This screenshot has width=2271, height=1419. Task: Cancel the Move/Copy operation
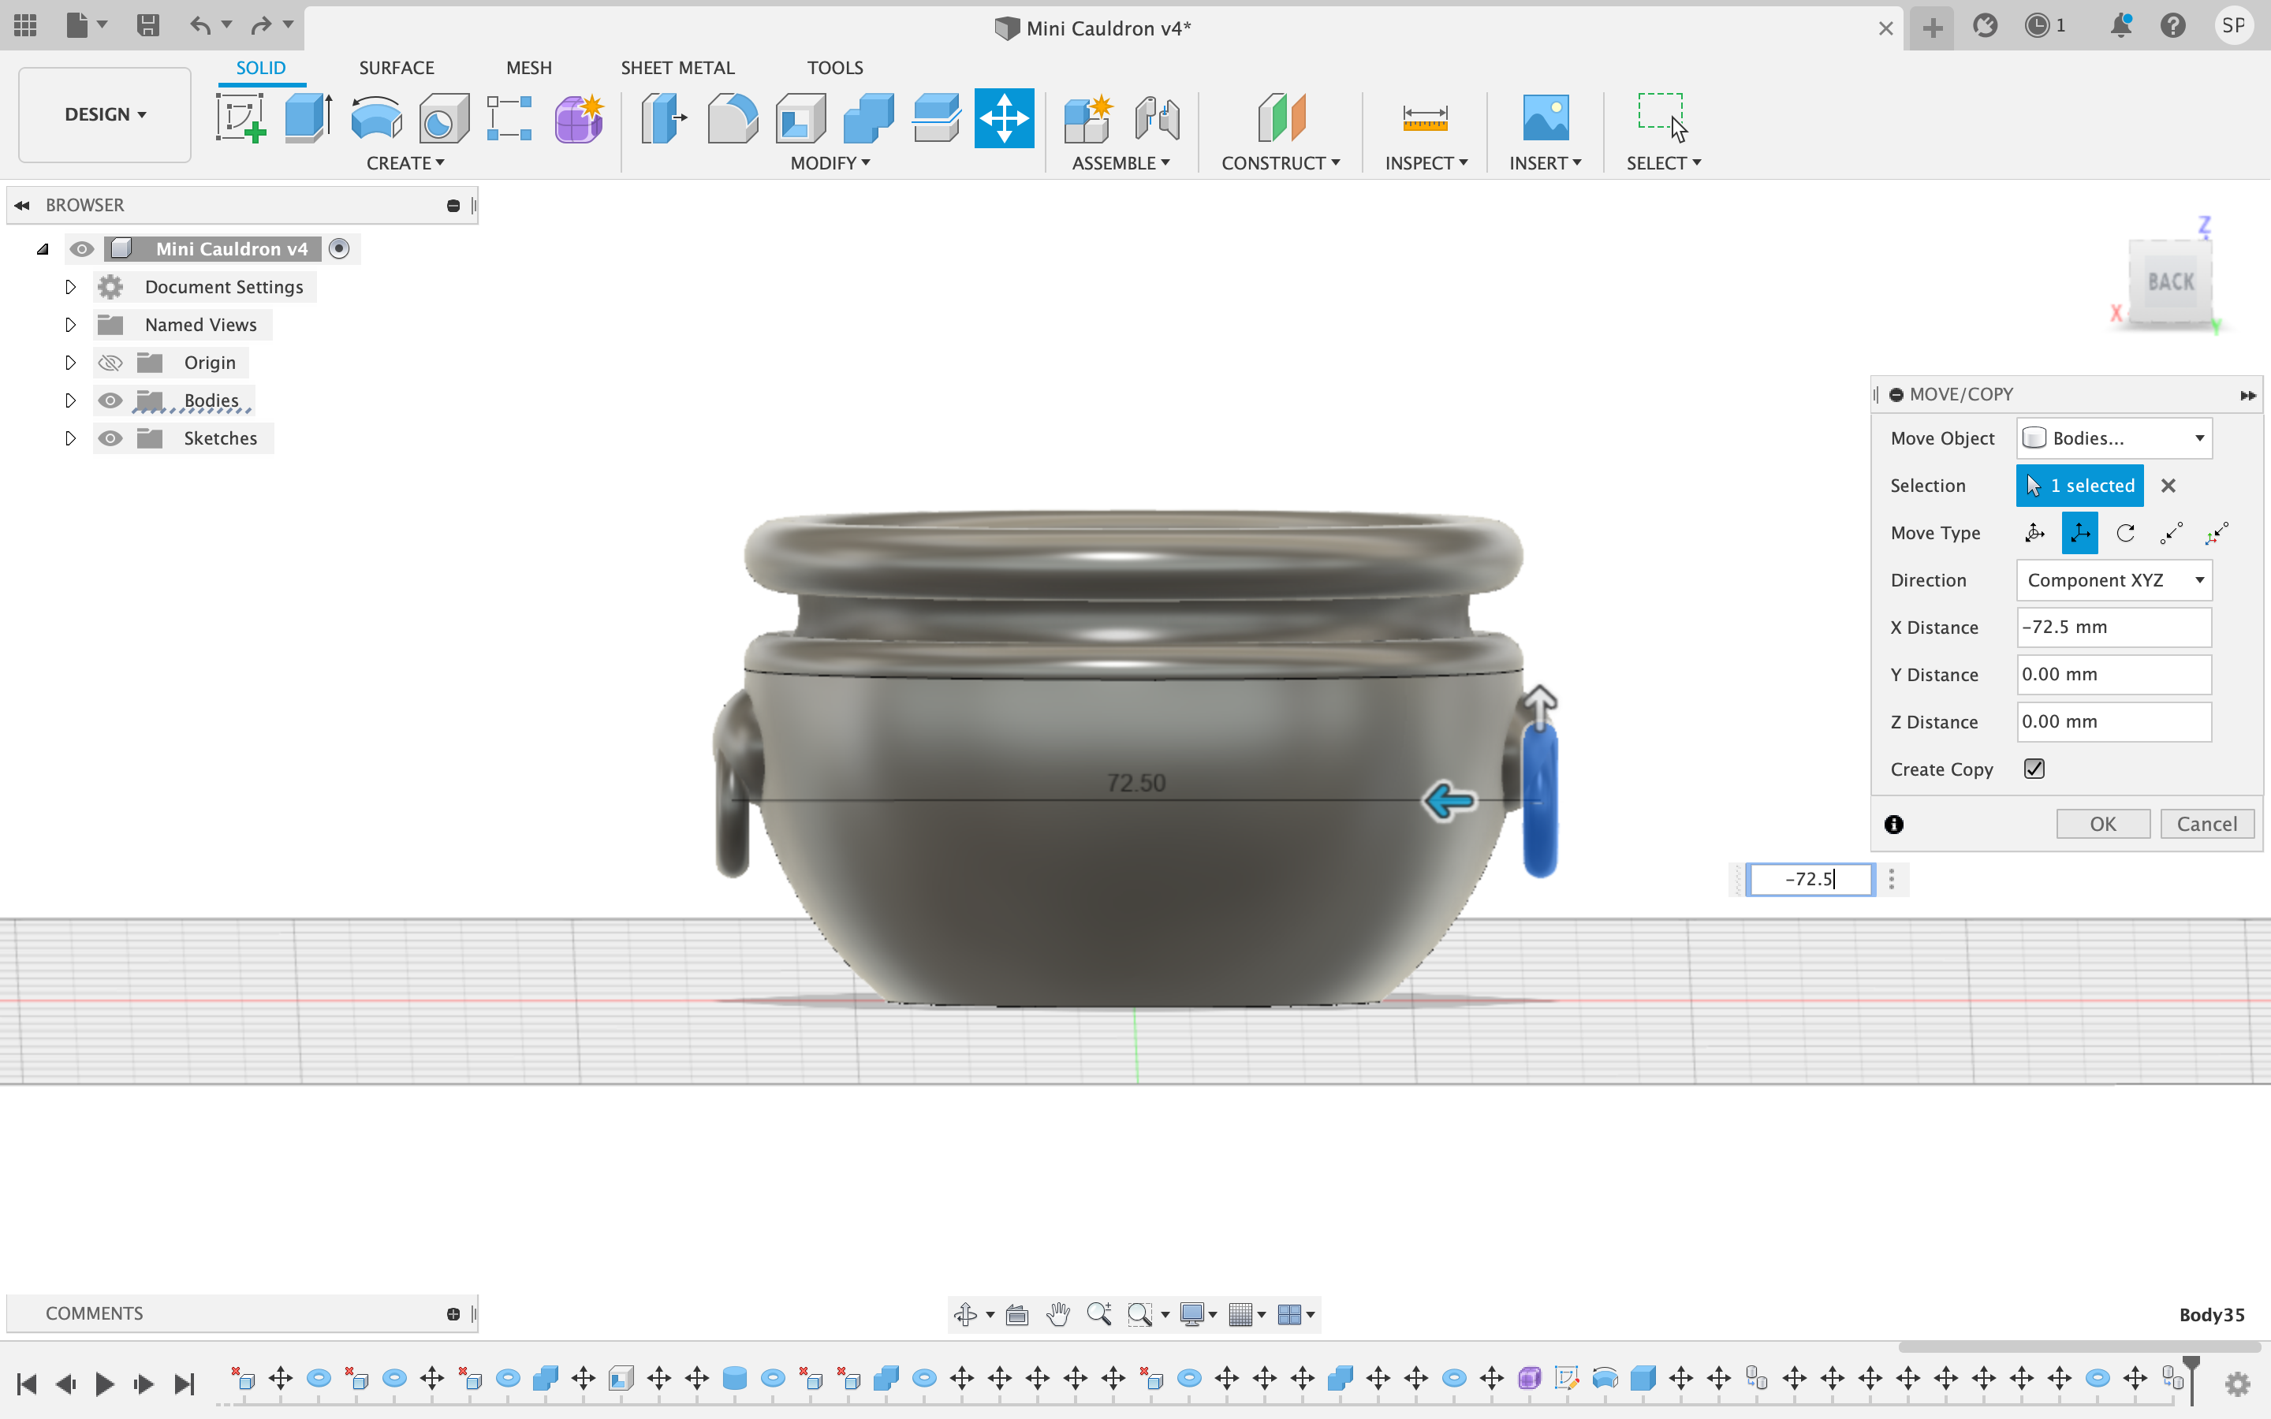pyautogui.click(x=2206, y=823)
